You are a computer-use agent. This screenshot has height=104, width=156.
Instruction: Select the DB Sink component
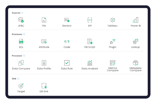point(44,86)
